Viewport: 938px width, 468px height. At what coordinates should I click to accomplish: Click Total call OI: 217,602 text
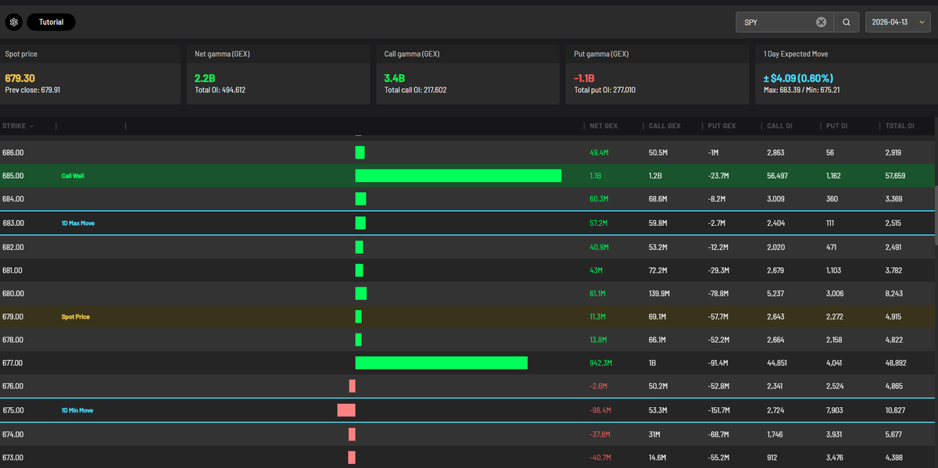(415, 90)
